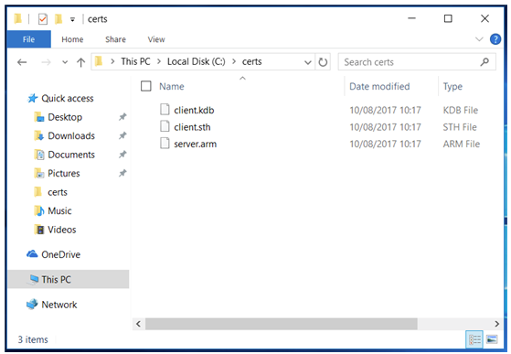This screenshot has width=511, height=354.
Task: Open the recent locations dropdown arrow
Action: [65, 62]
